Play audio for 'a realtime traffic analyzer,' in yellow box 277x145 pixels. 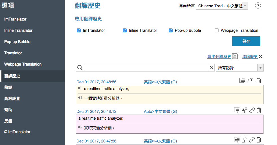coord(80,88)
